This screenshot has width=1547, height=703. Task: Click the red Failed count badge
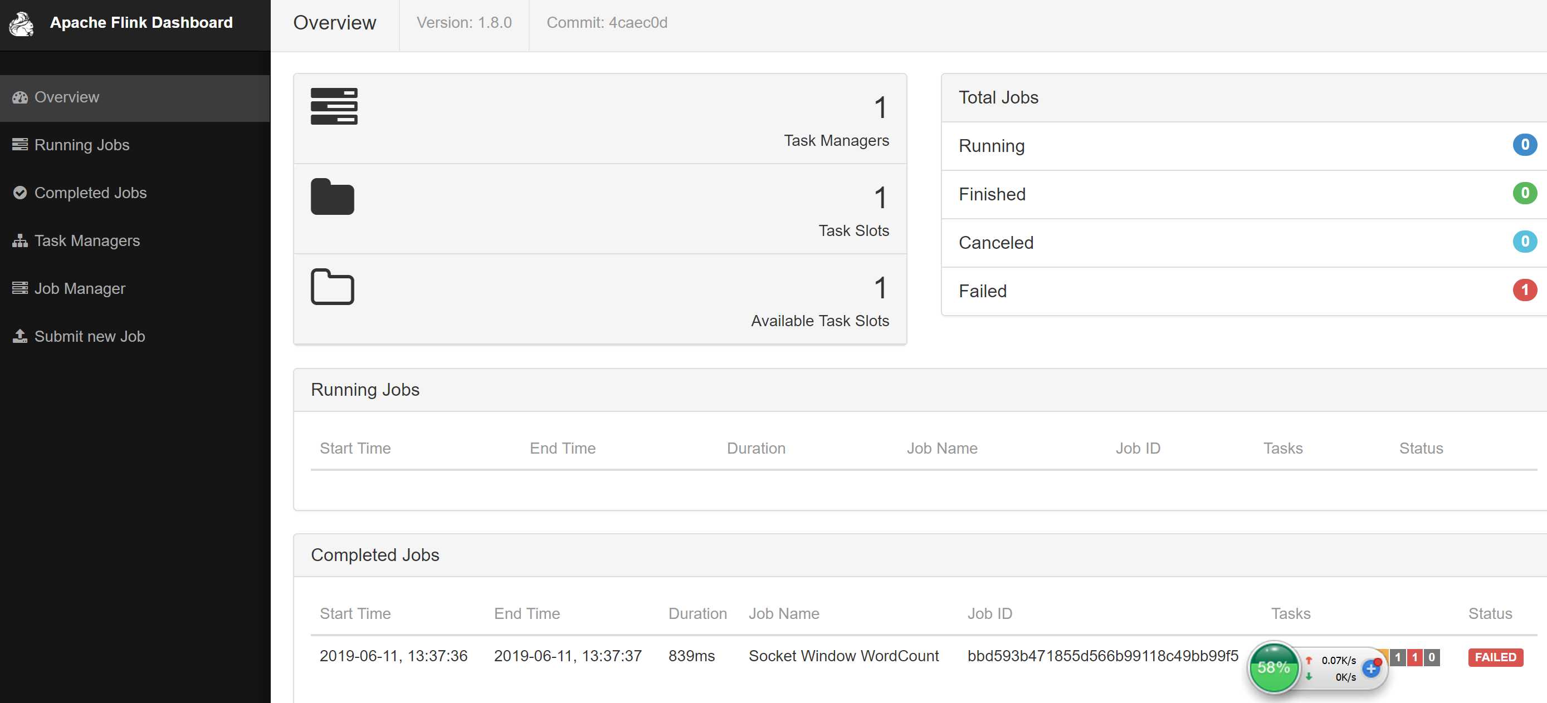(1524, 290)
